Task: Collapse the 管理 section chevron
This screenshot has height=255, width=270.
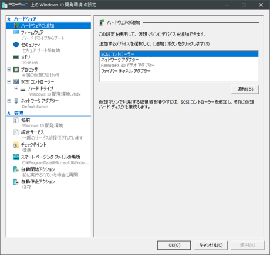Action: tap(9, 113)
